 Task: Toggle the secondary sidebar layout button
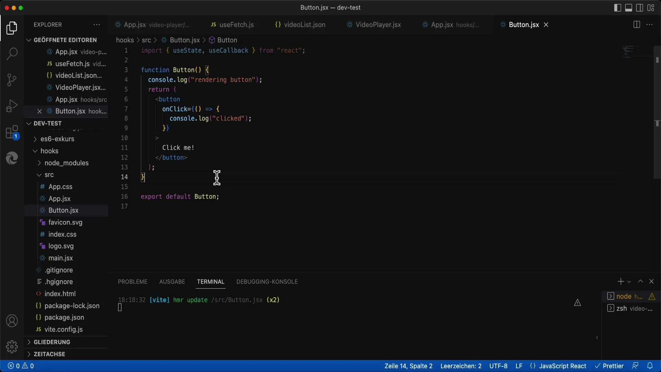tap(640, 8)
